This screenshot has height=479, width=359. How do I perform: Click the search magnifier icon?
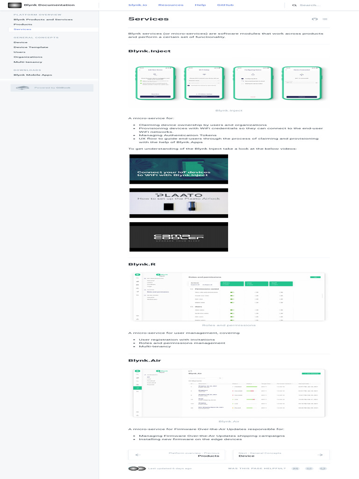click(294, 5)
